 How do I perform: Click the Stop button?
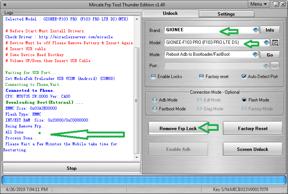coord(72,168)
